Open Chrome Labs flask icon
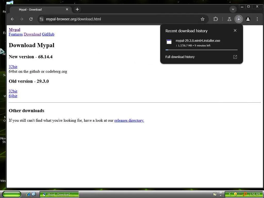264x198 pixels. [x=229, y=19]
